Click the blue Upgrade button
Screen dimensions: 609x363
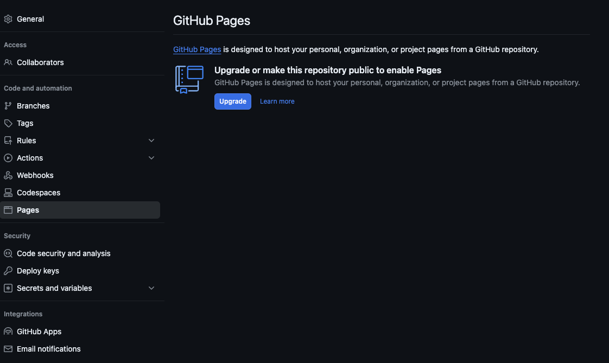point(233,101)
